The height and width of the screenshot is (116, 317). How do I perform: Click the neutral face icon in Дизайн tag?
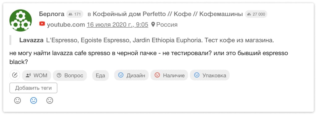coord(121,75)
